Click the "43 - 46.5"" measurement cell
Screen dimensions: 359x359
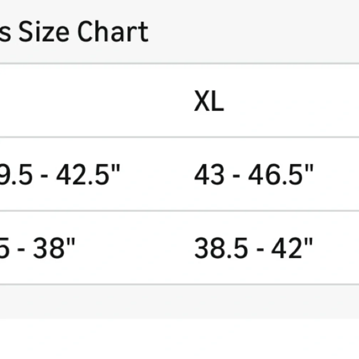tap(254, 174)
